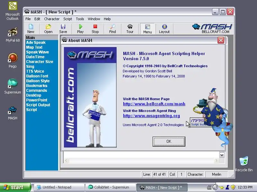257x192 pixels.
Task: Save the script with the Save icon
Action: pos(63,29)
